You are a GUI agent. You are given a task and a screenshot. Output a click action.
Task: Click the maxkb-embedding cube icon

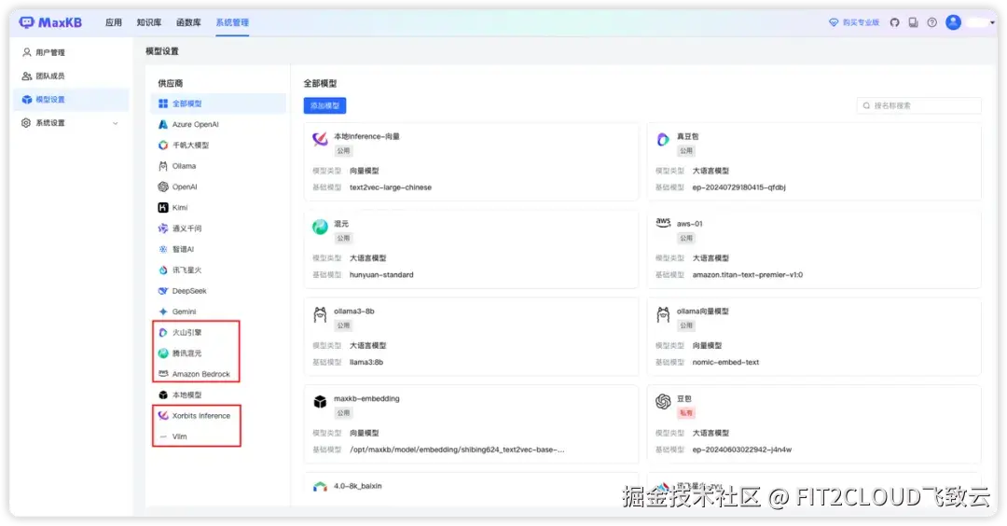pos(320,402)
